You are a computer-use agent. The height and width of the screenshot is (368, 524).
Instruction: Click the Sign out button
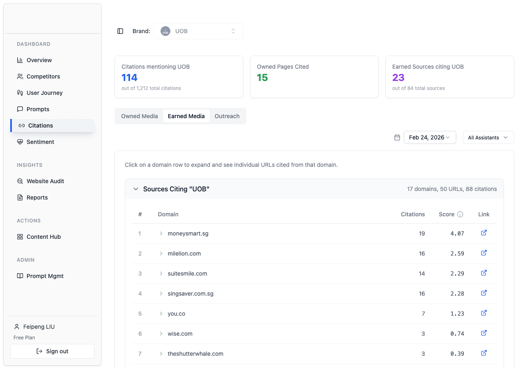point(52,351)
